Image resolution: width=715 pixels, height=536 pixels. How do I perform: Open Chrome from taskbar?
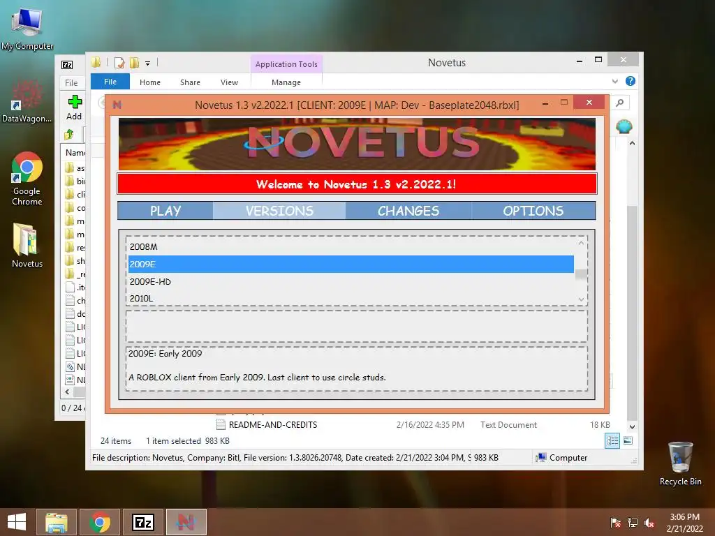[x=100, y=522]
